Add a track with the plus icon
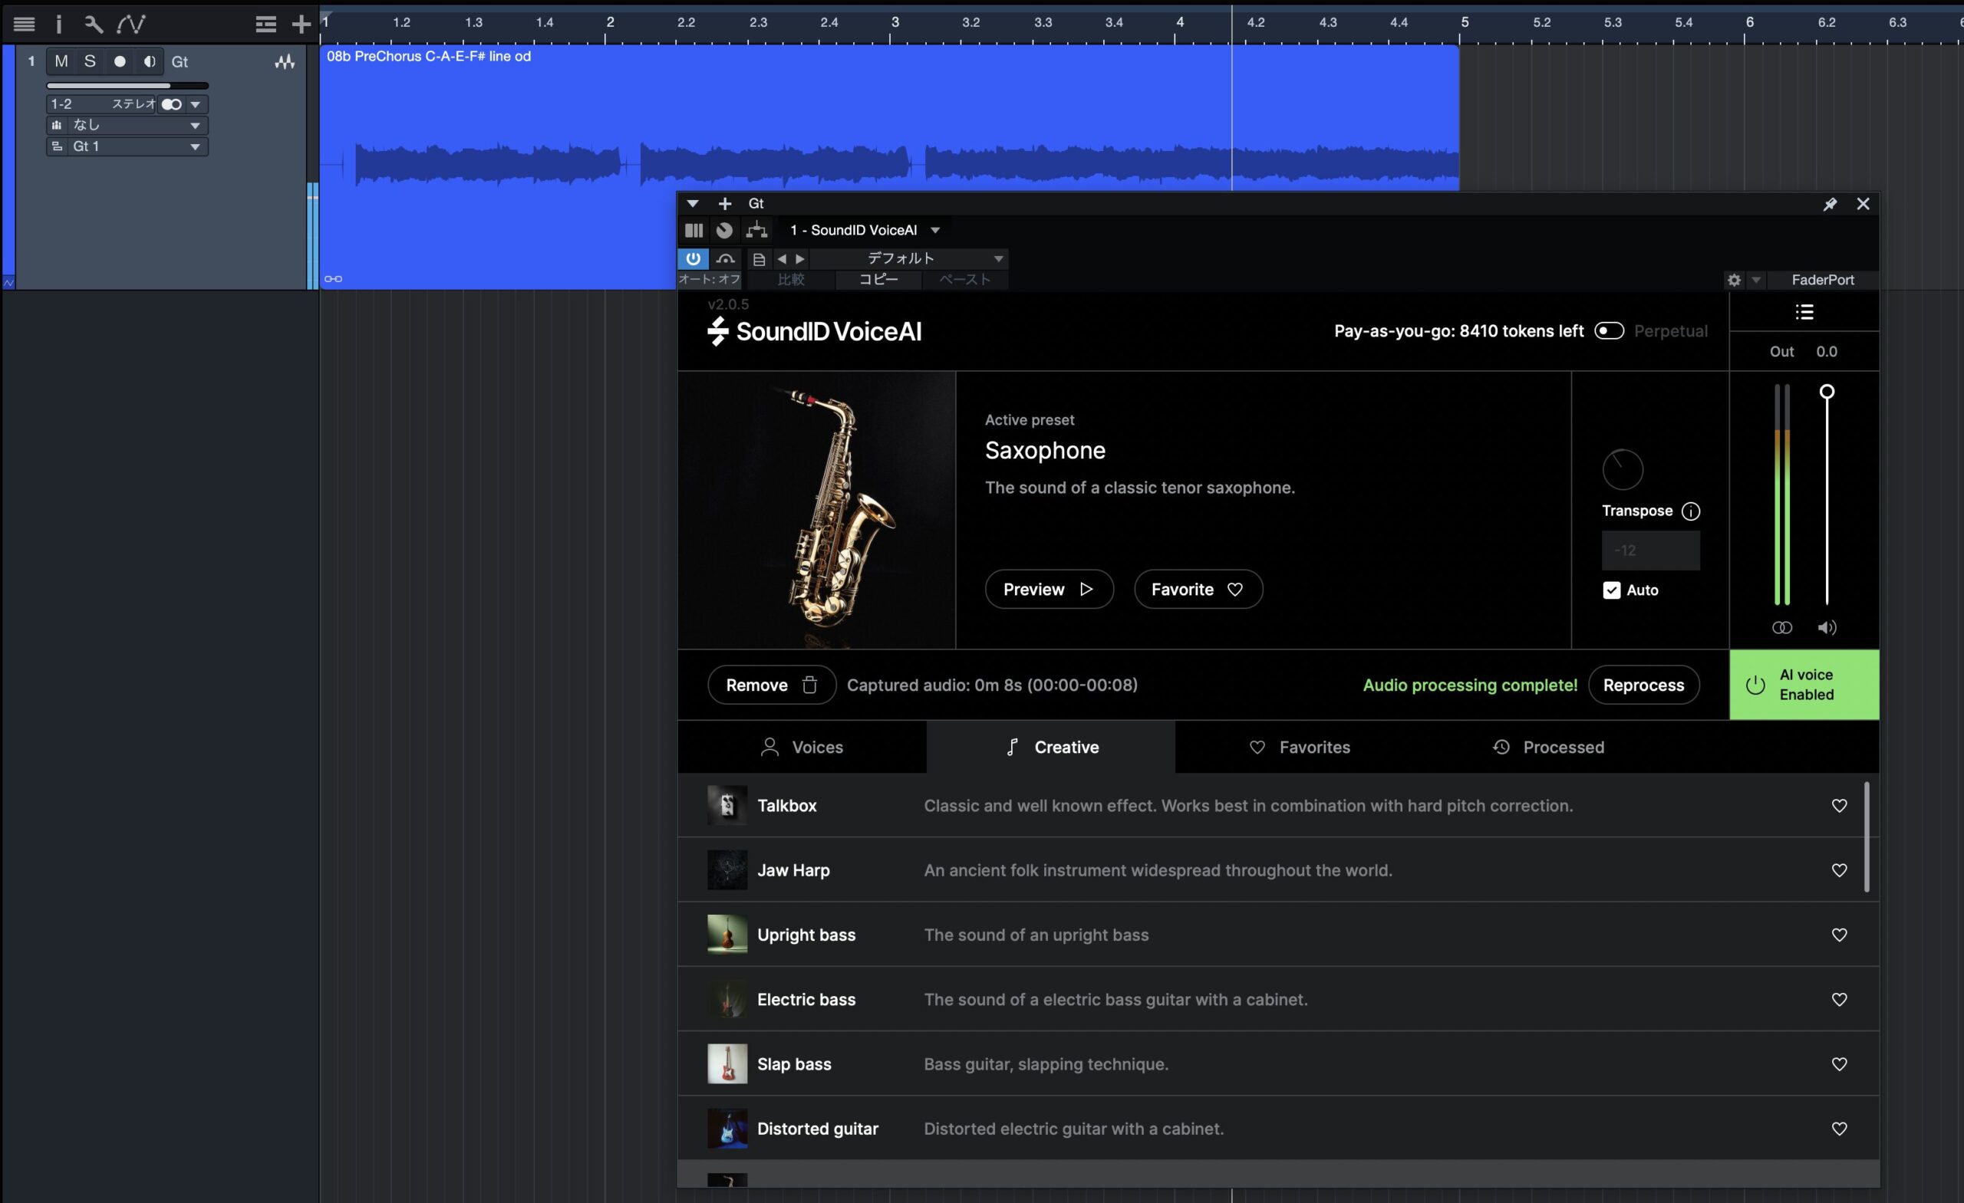Screen dimensions: 1964x1203 point(301,25)
